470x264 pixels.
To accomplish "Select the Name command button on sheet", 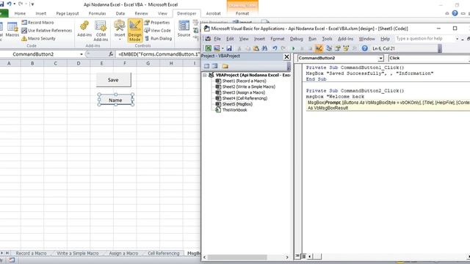I will tap(115, 100).
